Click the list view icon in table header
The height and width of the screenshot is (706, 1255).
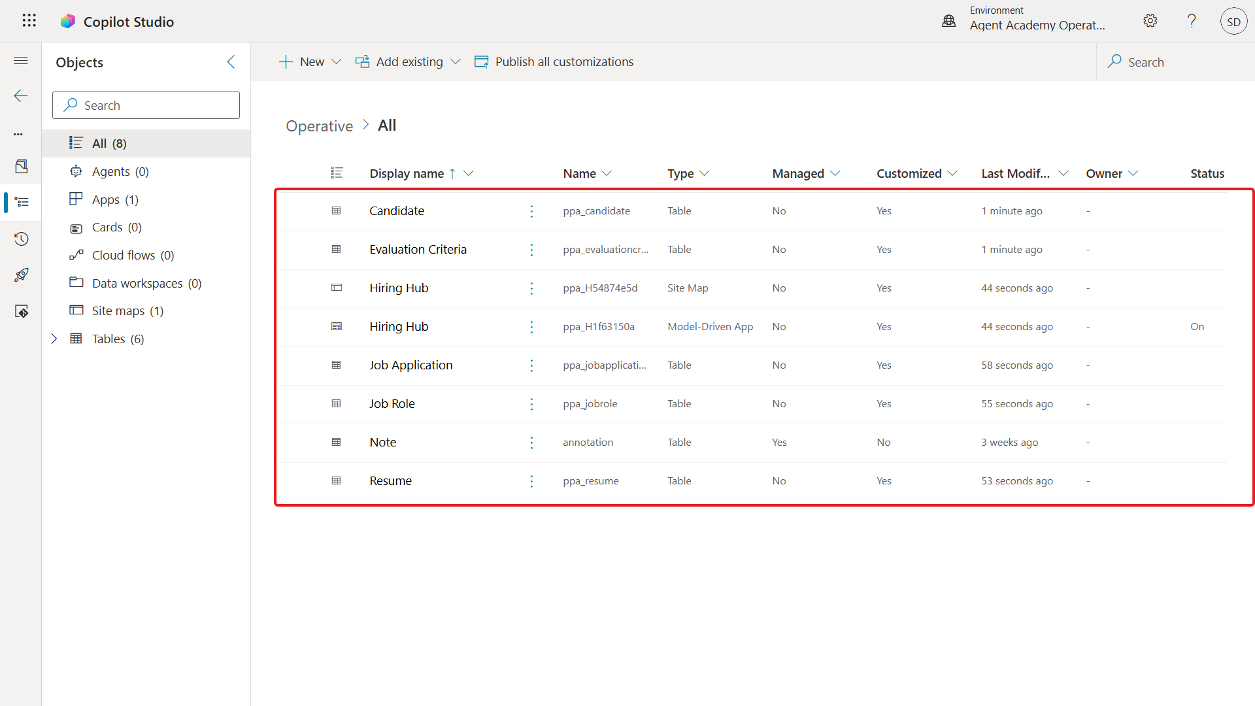click(x=337, y=173)
